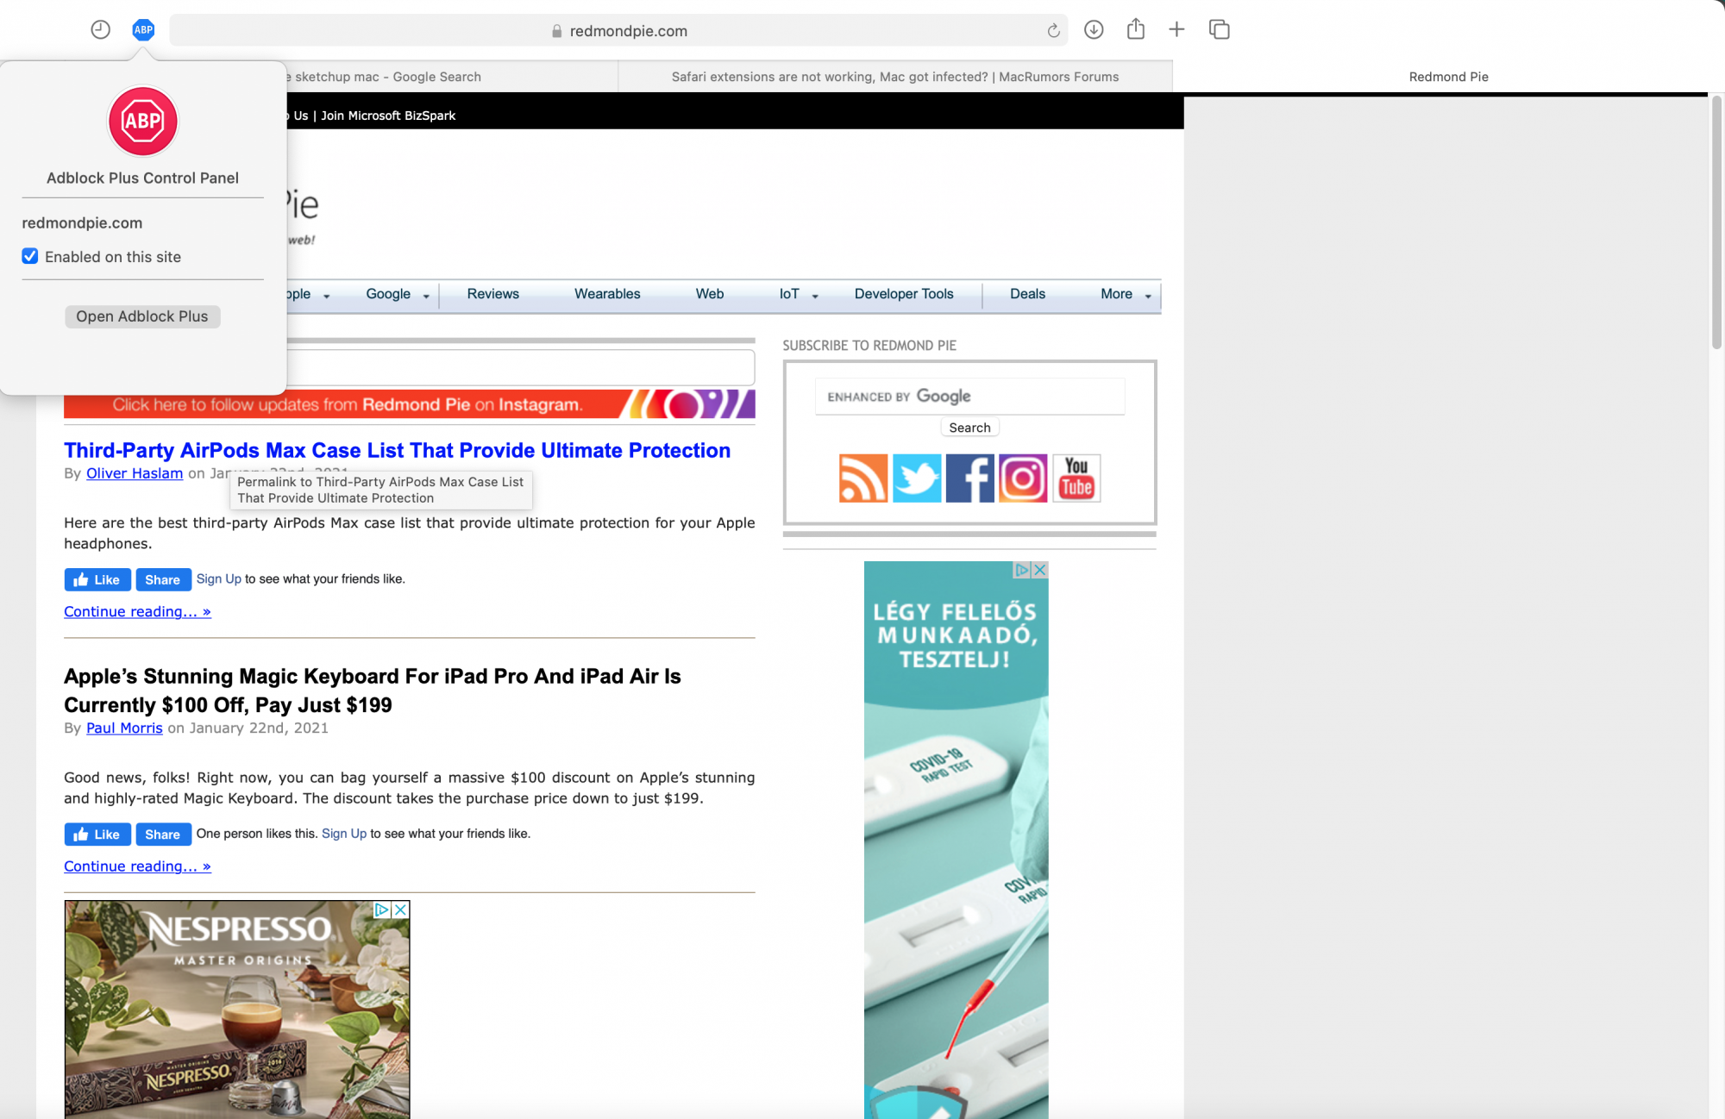This screenshot has width=1725, height=1119.
Task: Uncheck Enabled on this site
Action: 30,257
